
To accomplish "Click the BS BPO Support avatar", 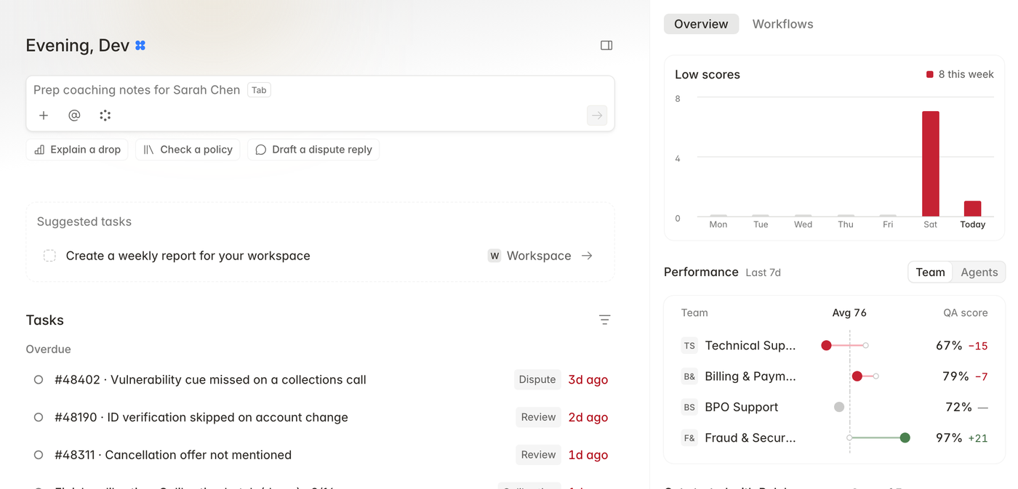I will [689, 407].
